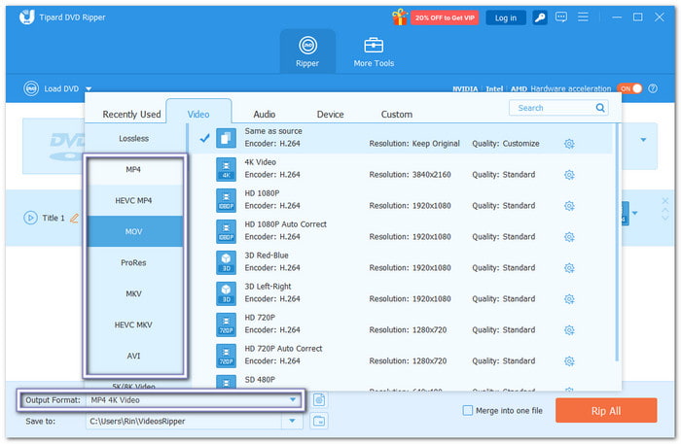The image size is (681, 444).
Task: Click the Log in button
Action: pyautogui.click(x=506, y=17)
